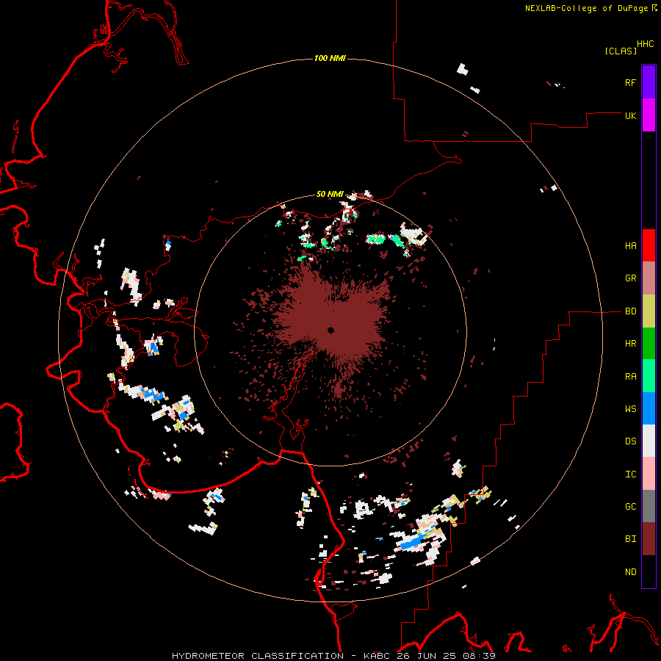The width and height of the screenshot is (661, 661).
Task: Click the HA legend label
Action: 630,246
